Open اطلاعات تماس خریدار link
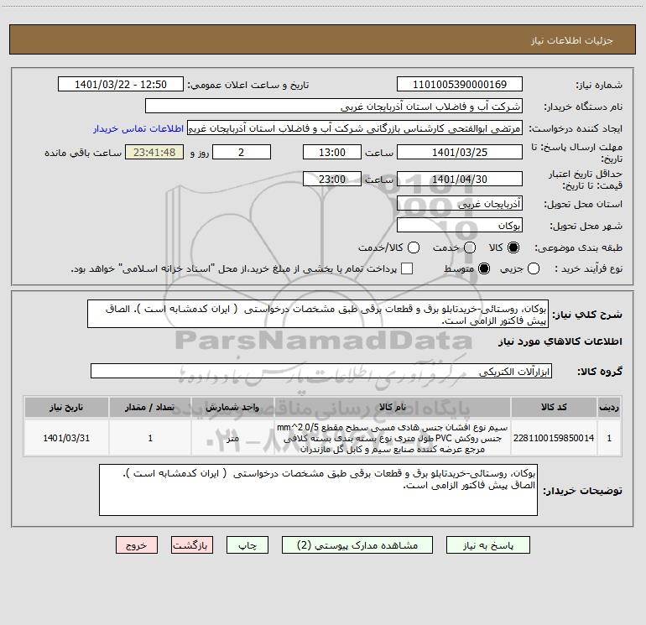646x625 pixels. coord(138,128)
